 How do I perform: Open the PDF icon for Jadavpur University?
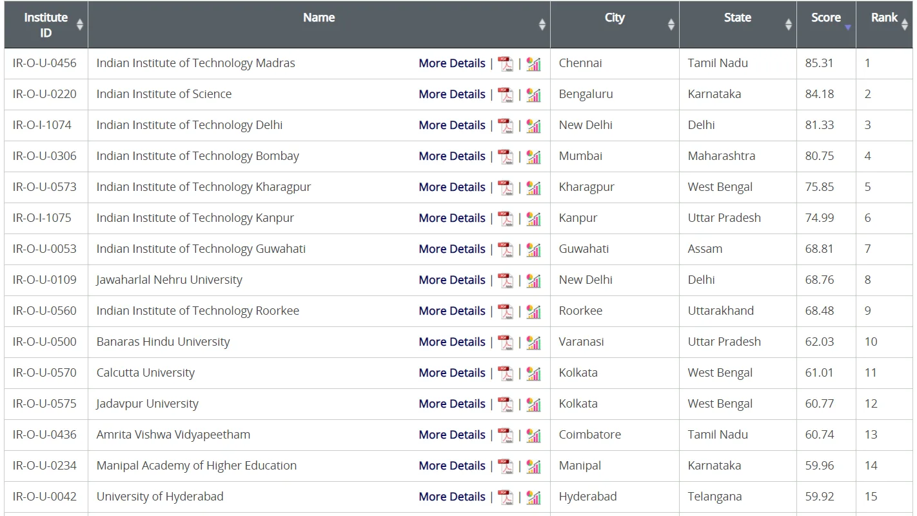506,404
